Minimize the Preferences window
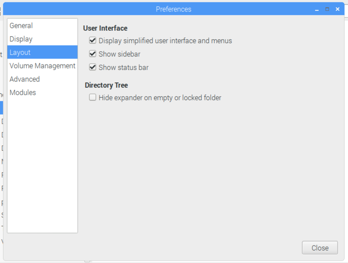The image size is (348, 263). [317, 9]
